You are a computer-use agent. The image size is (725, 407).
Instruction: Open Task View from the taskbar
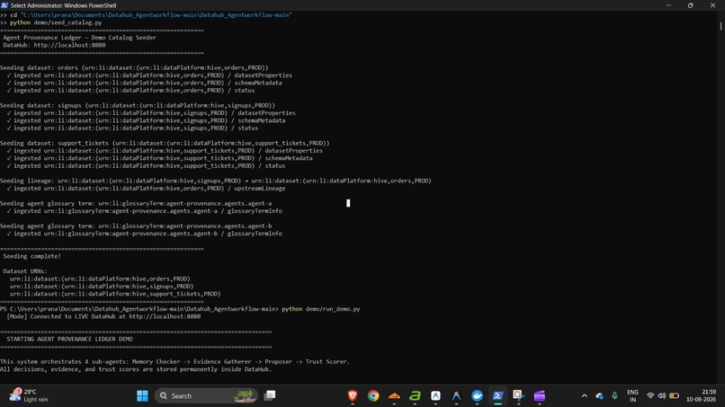coord(270,395)
